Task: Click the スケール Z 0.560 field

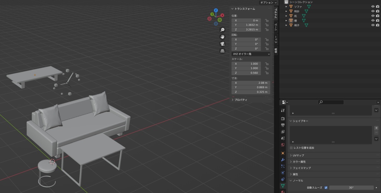Action: click(246, 73)
